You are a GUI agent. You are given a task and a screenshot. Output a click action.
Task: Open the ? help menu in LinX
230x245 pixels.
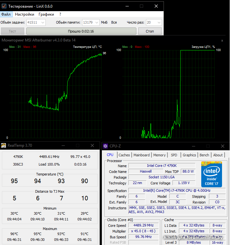tap(60, 14)
